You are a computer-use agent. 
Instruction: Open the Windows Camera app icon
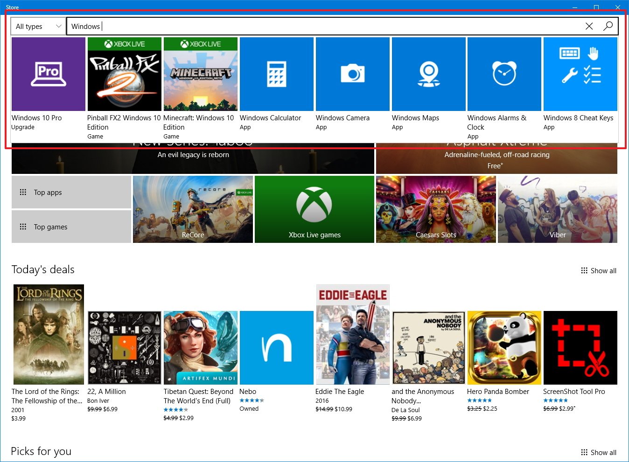[x=353, y=74]
